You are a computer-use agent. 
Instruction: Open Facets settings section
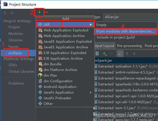pos(14,47)
